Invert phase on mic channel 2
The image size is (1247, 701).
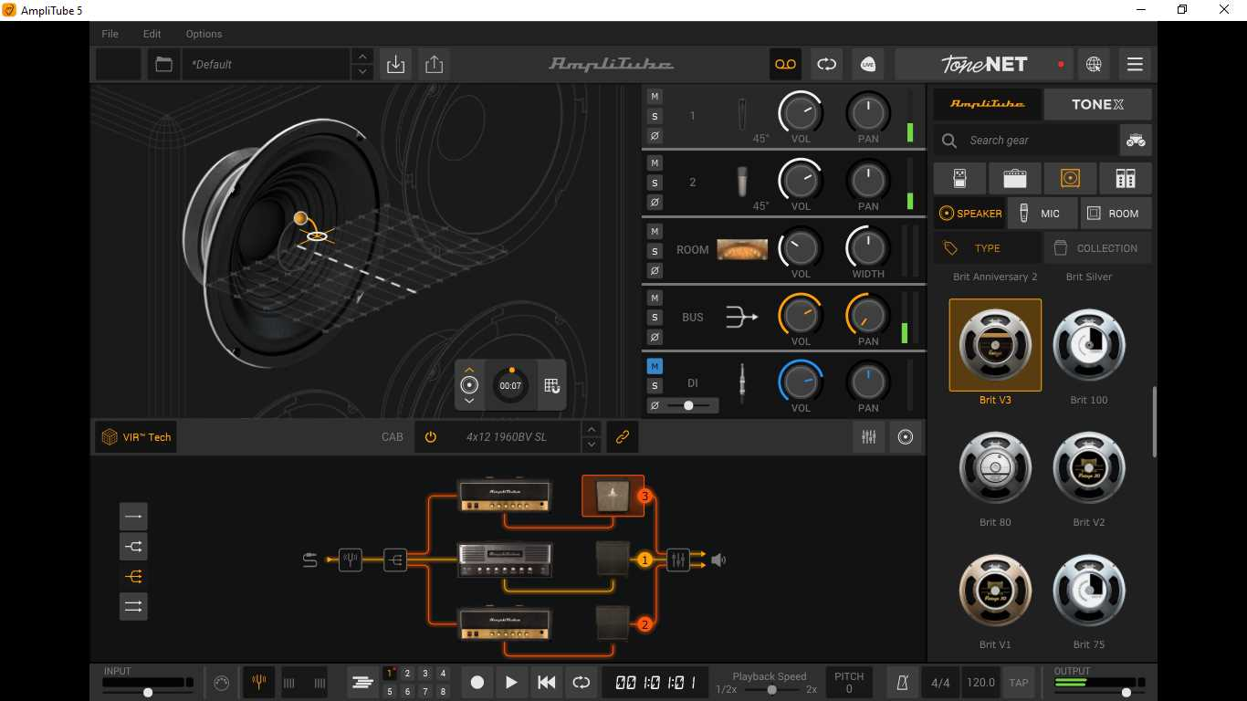(655, 203)
